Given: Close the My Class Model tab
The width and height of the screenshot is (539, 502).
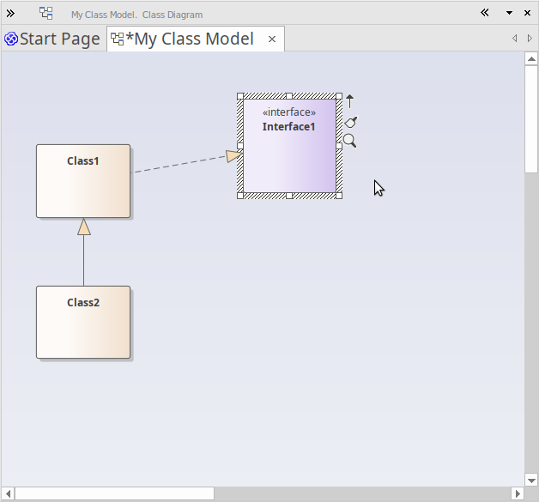Looking at the screenshot, I should pos(272,39).
